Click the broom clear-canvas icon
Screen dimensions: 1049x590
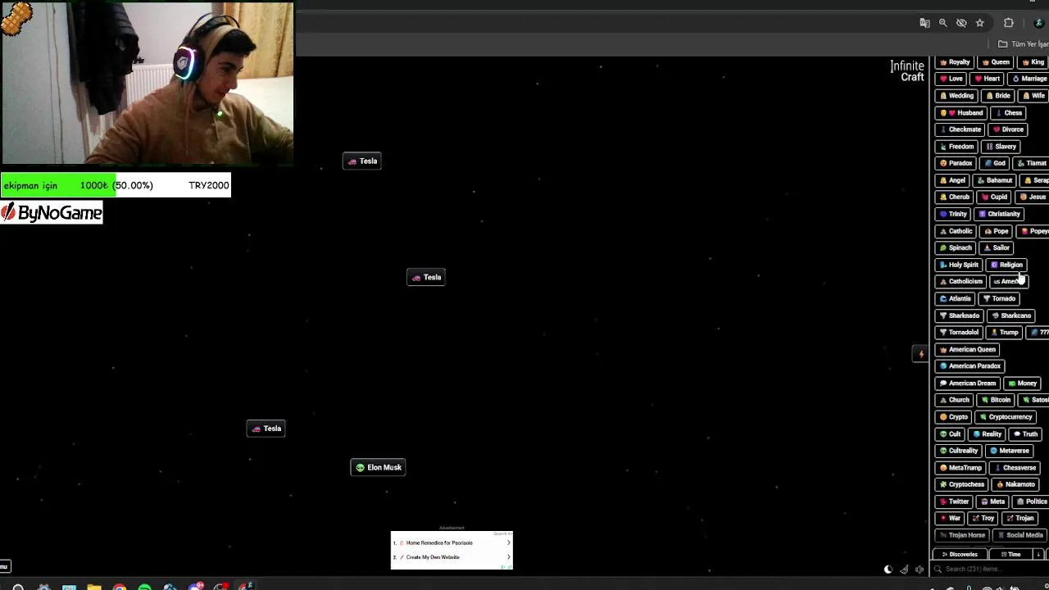(904, 570)
